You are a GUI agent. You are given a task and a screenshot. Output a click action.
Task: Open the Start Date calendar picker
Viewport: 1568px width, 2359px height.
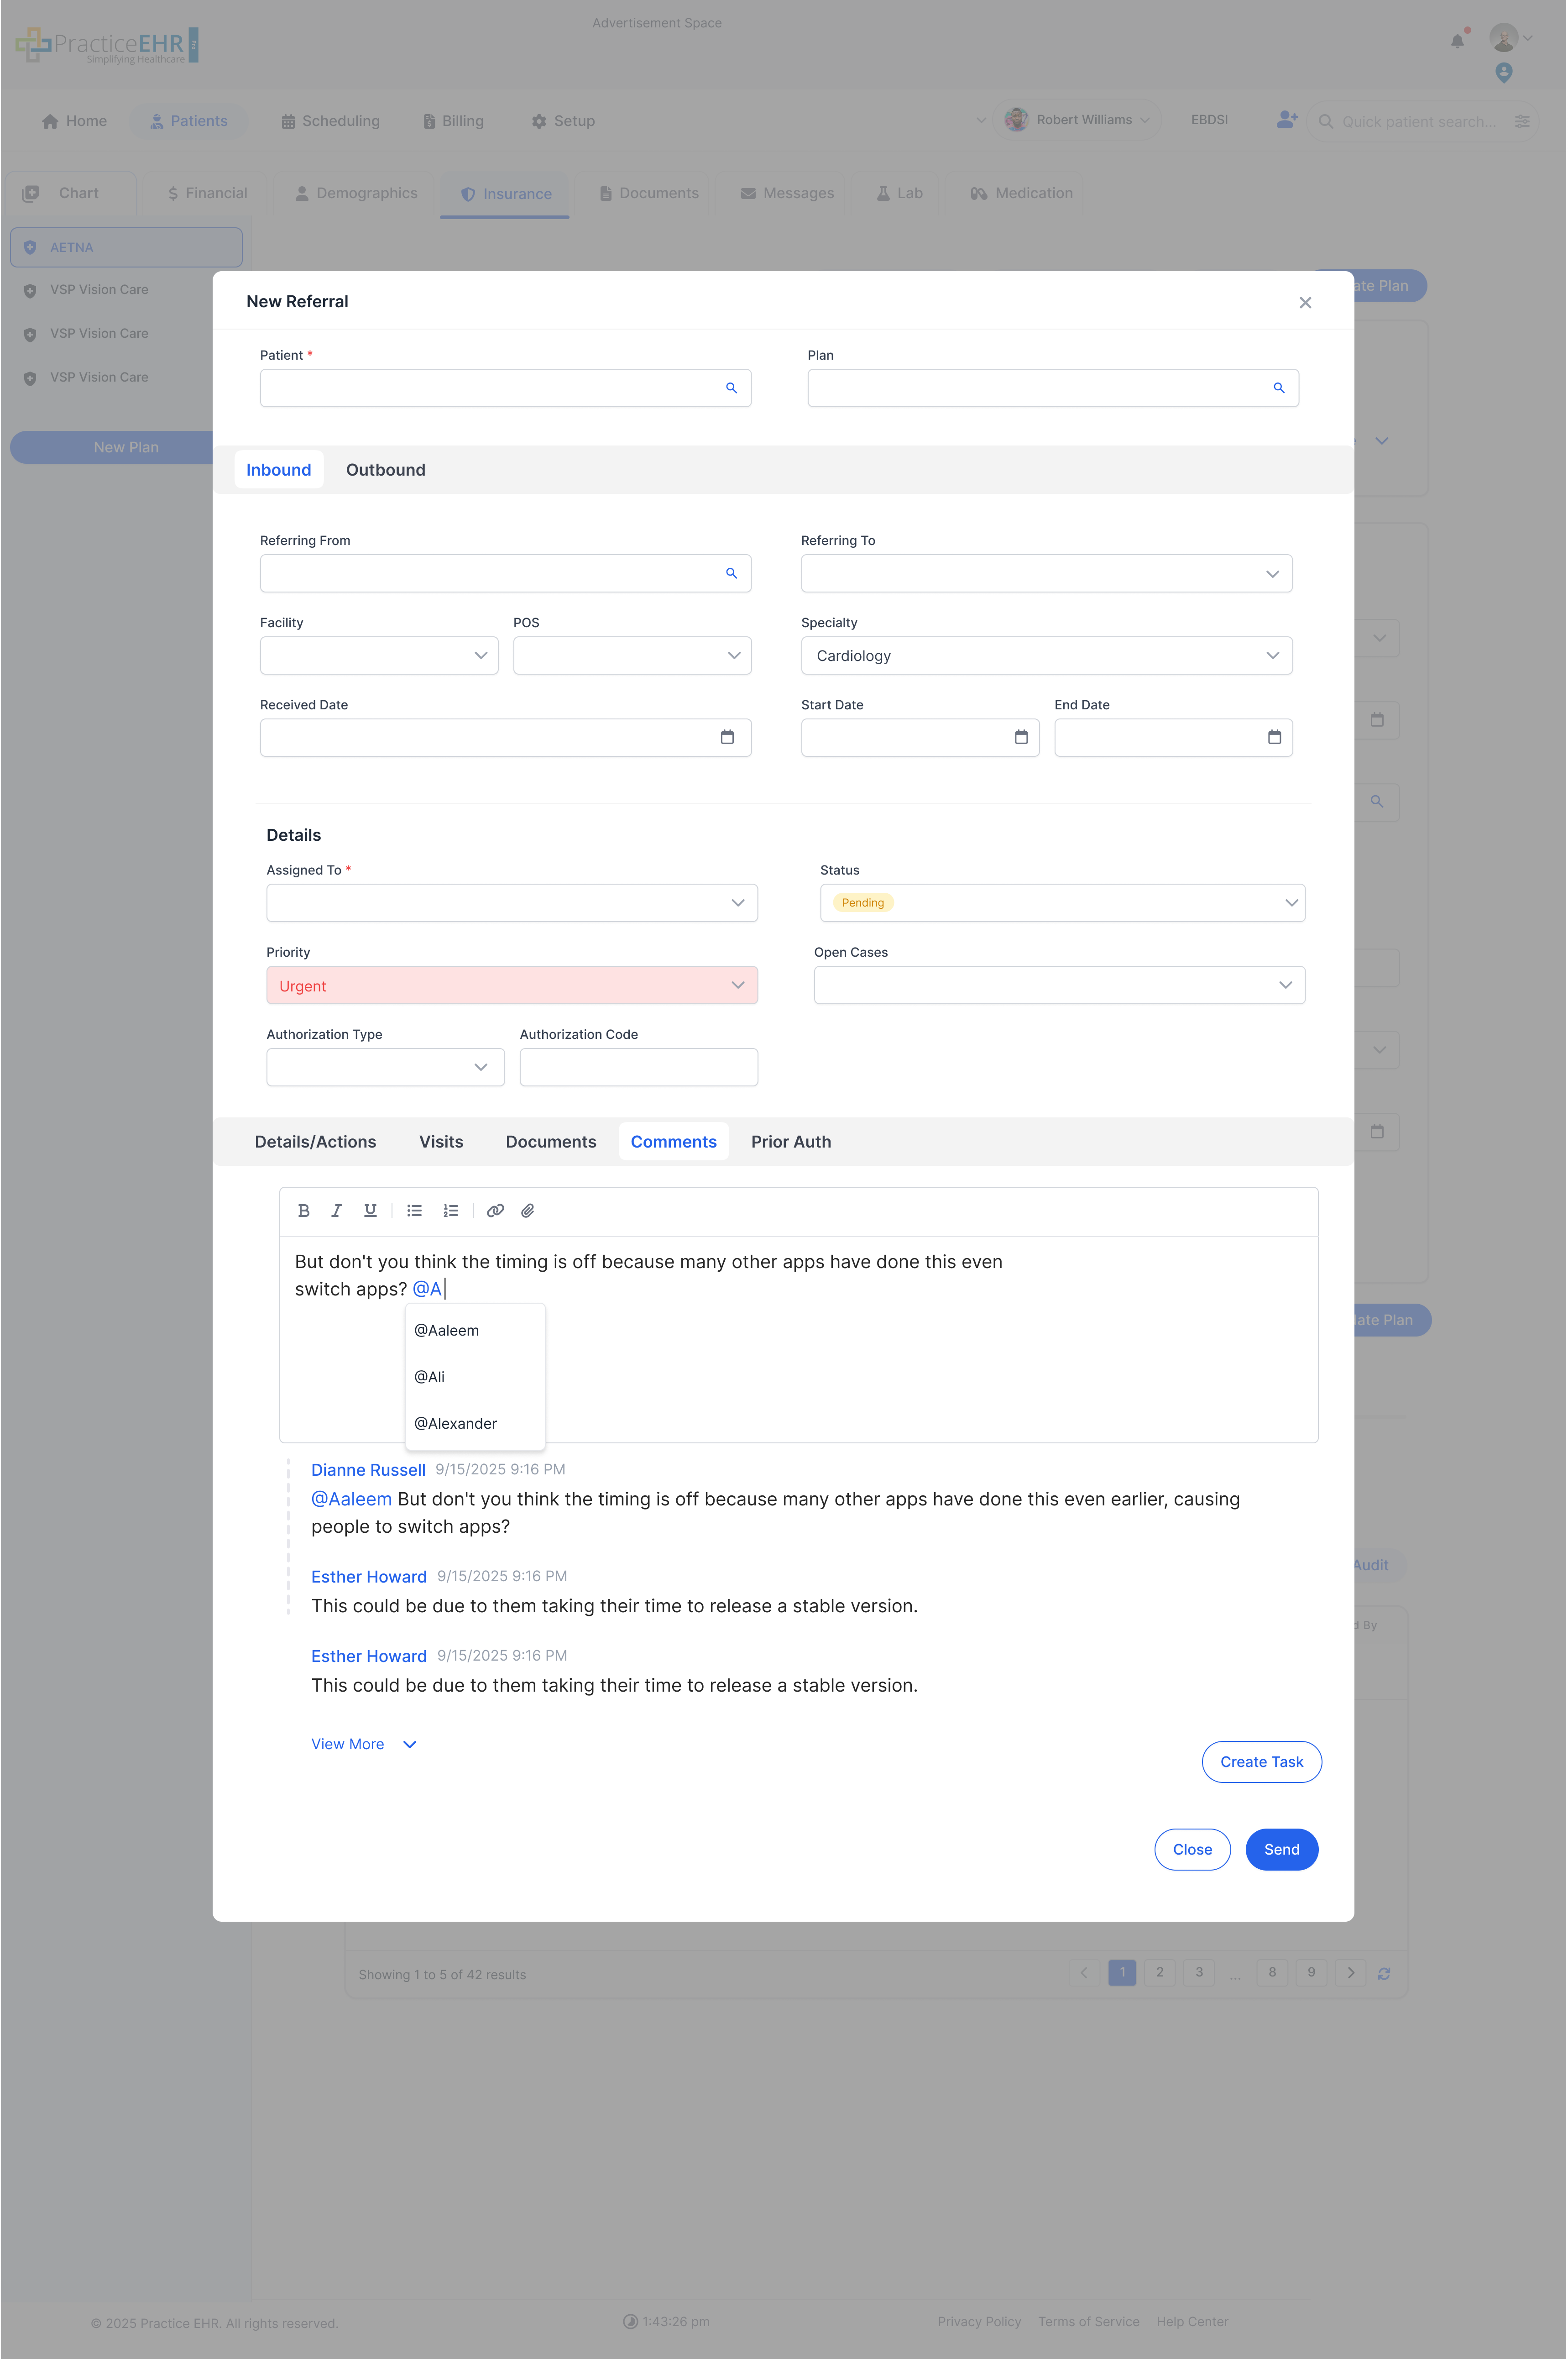(x=1020, y=737)
